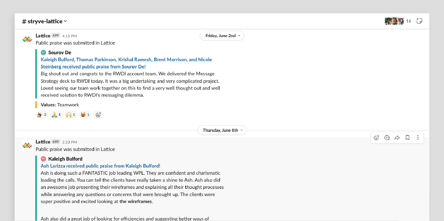The width and height of the screenshot is (444, 221).
Task: Forward message using the share arrow icon
Action: click(x=397, y=138)
